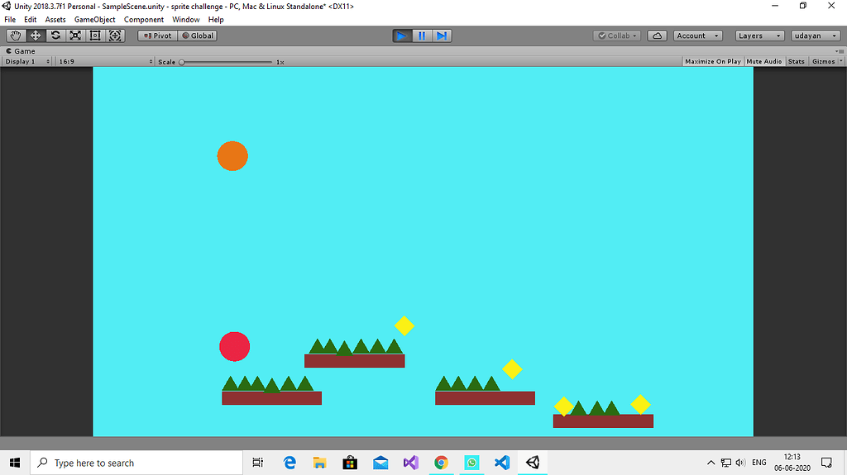Select the Rect Transform tool
Viewport: 847px width, 475px height.
pyautogui.click(x=95, y=36)
